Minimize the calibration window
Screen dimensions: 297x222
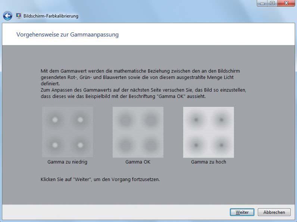point(262,3)
